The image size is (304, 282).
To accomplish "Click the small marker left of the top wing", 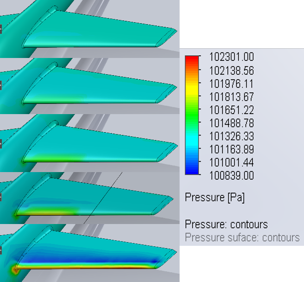I will click(1, 29).
